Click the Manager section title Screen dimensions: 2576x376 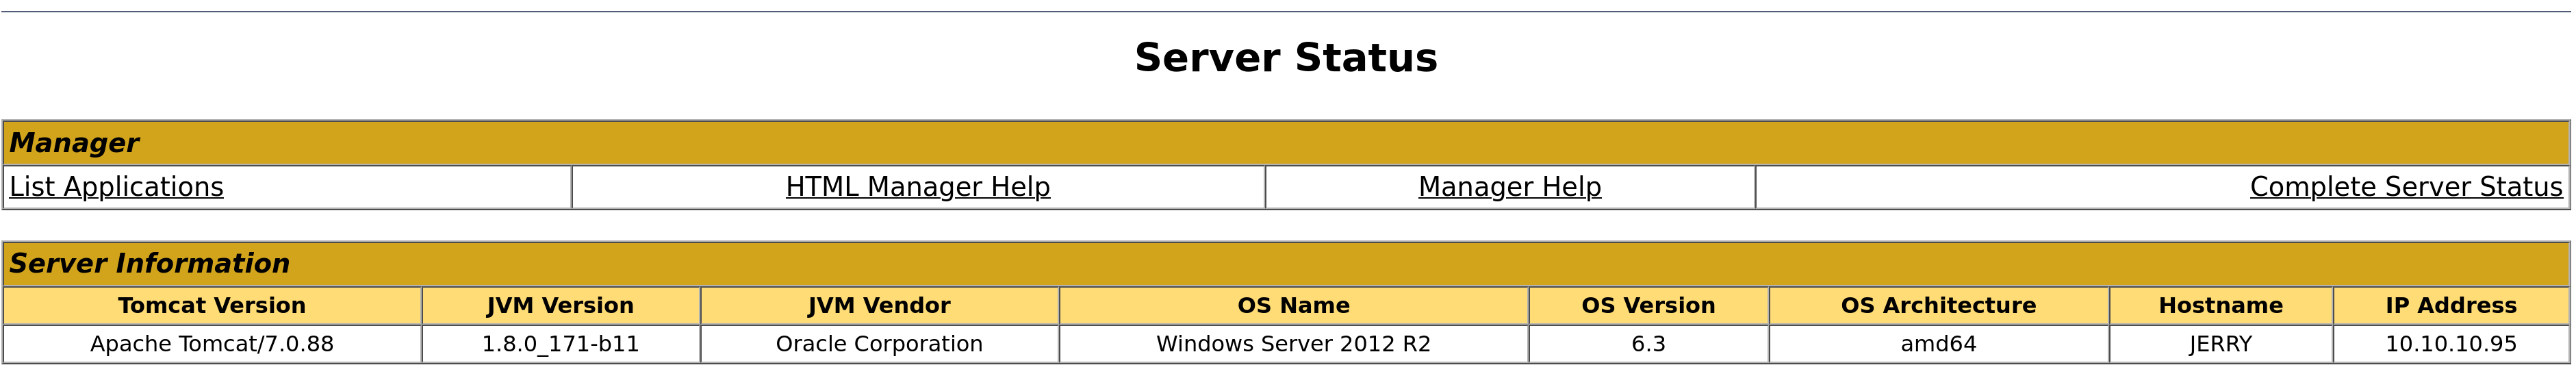click(x=73, y=143)
